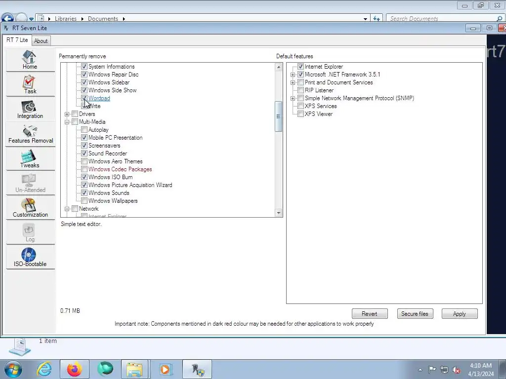
Task: Open the green globe taskbar app
Action: [x=105, y=369]
